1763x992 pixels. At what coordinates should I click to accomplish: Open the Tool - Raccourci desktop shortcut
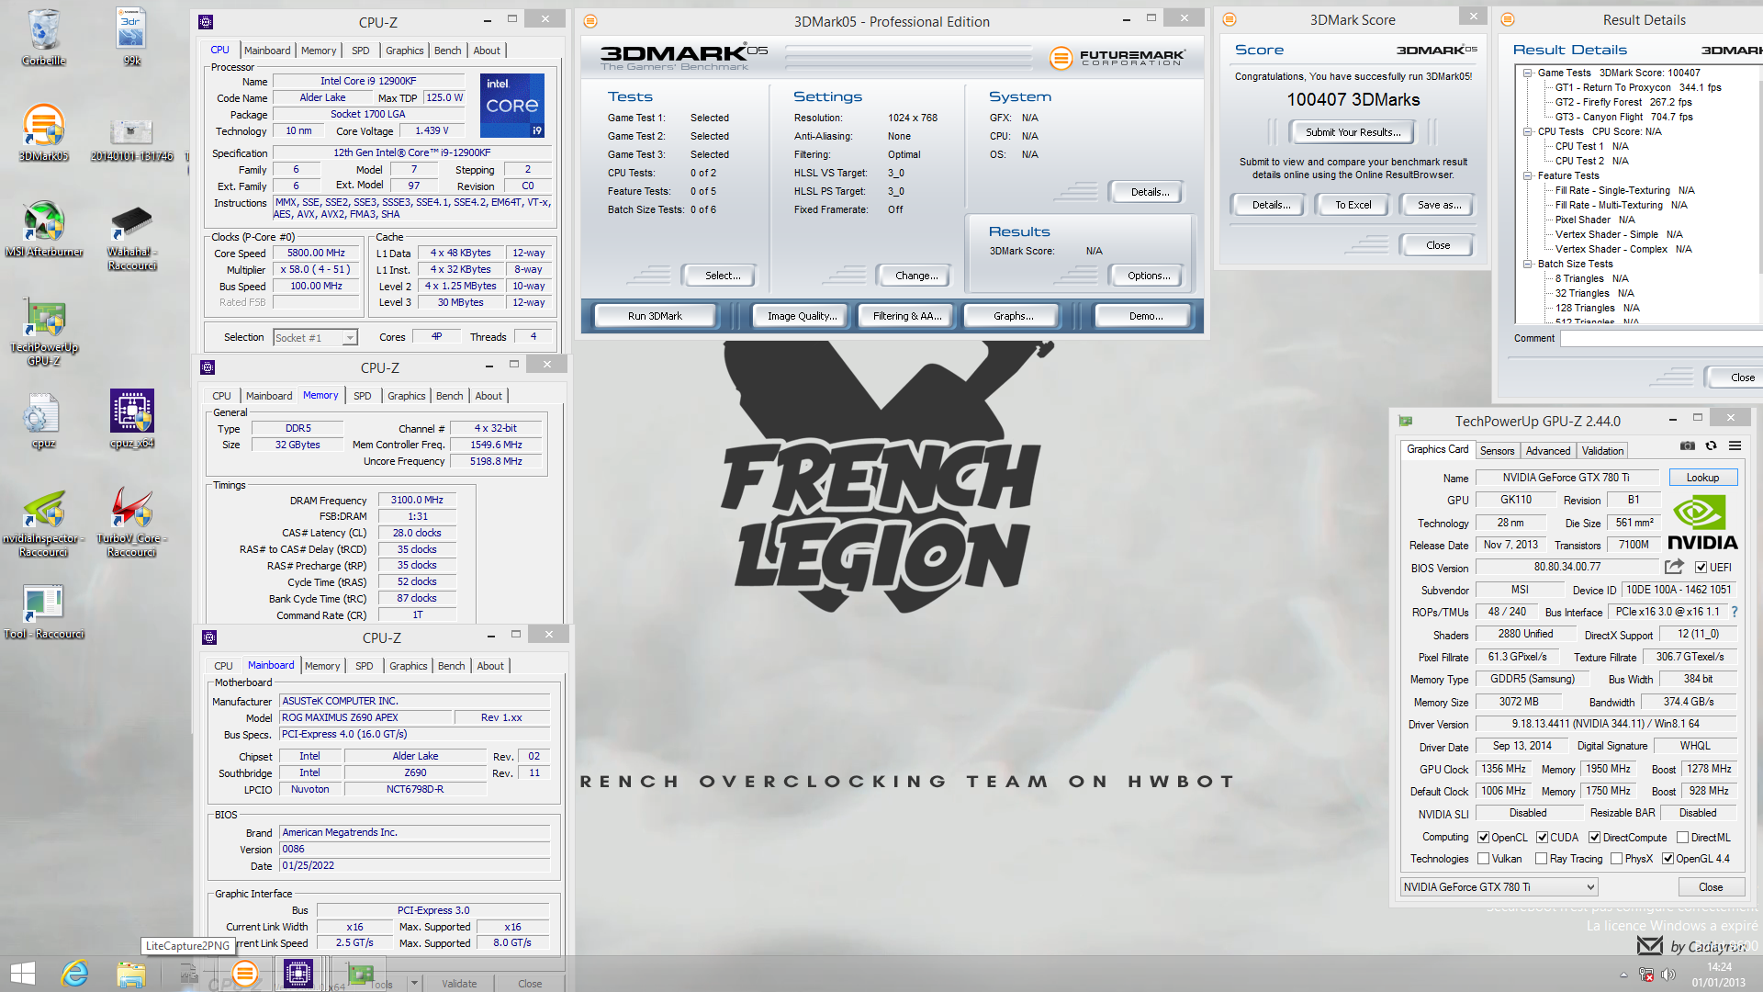pos(43,612)
